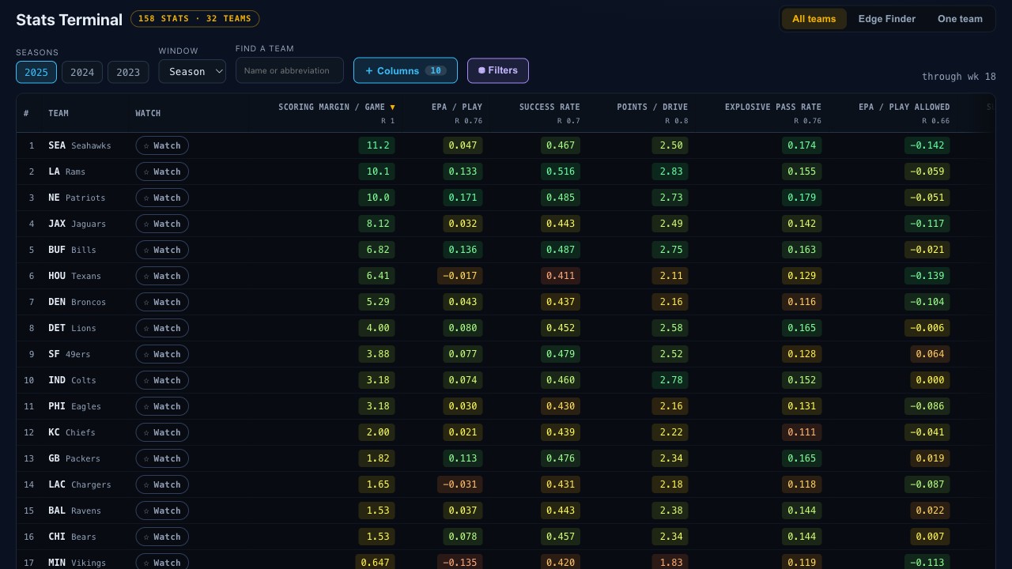1012x569 pixels.
Task: Toggle Watch star for DET Lions
Action: click(x=162, y=328)
